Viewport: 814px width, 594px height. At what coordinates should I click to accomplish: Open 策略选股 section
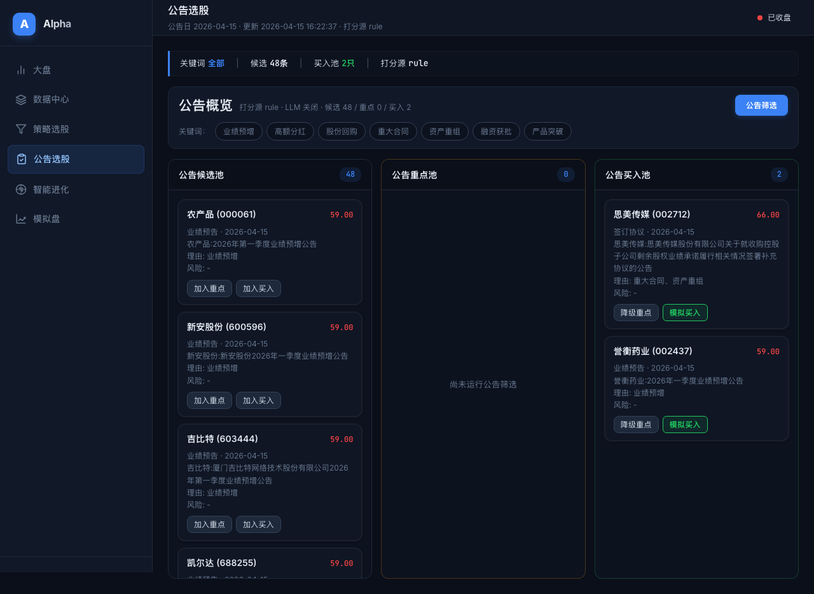[x=76, y=129]
